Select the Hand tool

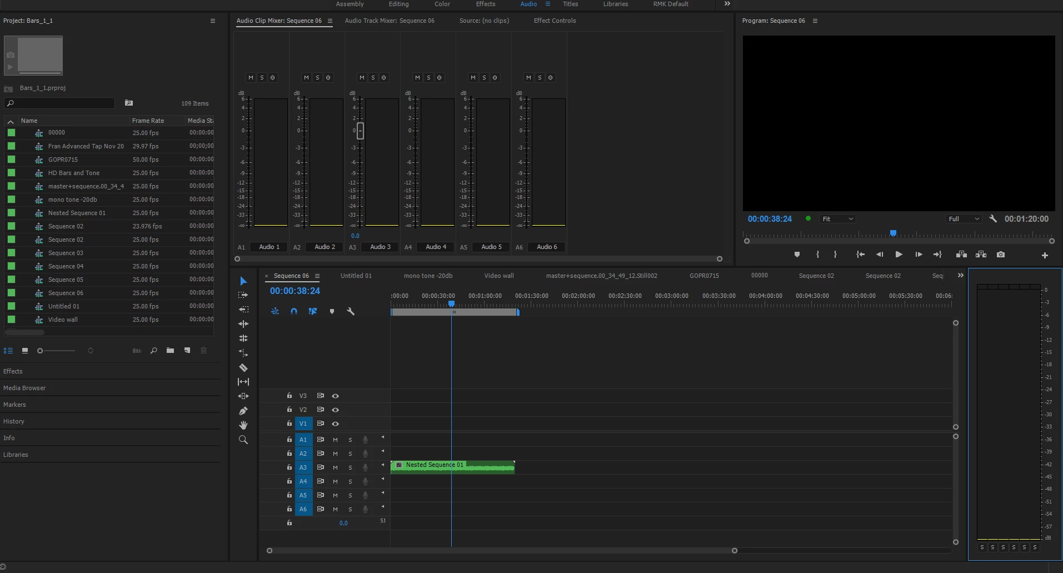(x=243, y=425)
